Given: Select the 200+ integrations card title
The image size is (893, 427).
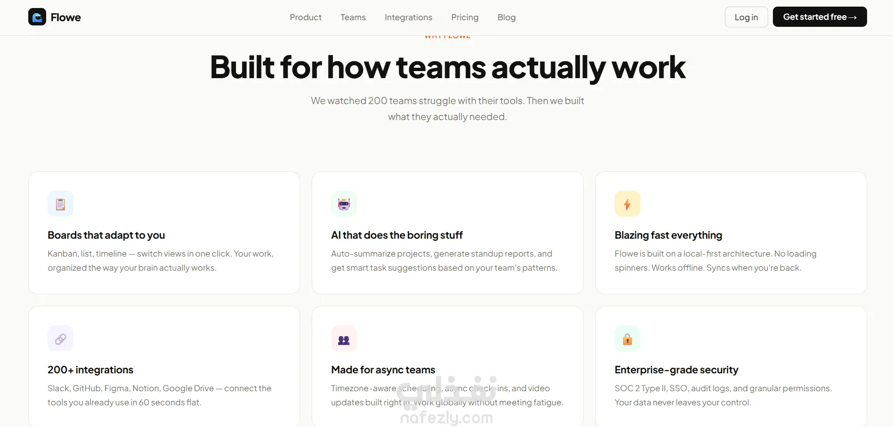Looking at the screenshot, I should pyautogui.click(x=90, y=370).
